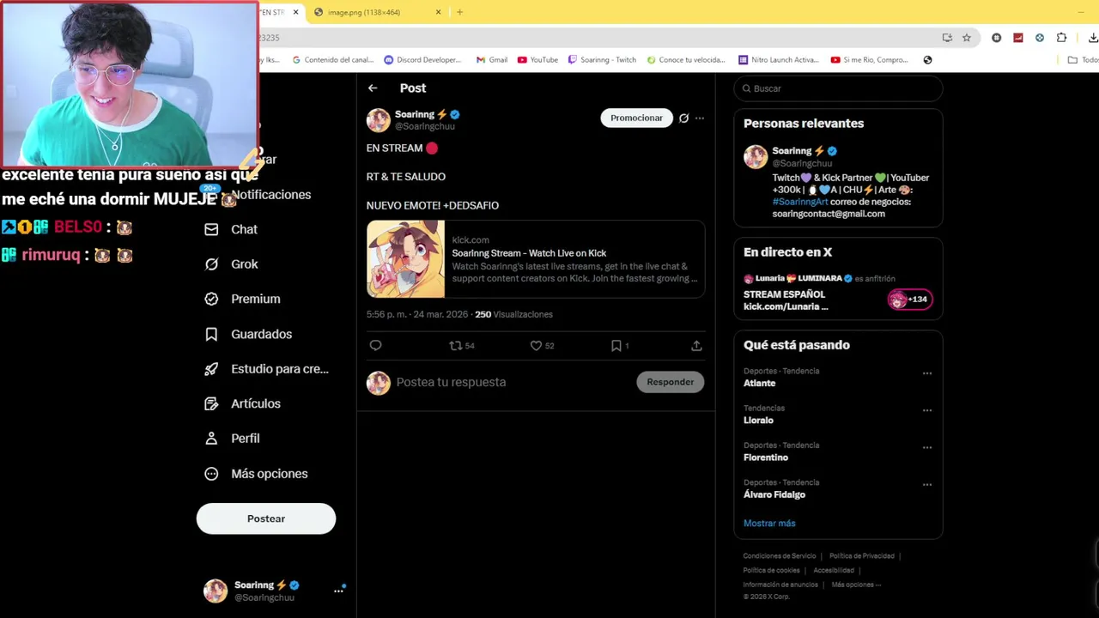Open the Soarinng account switcher dots
The image size is (1099, 618).
coord(339,591)
